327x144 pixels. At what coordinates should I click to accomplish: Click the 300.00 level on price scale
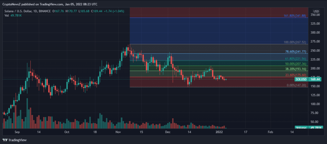316,32
